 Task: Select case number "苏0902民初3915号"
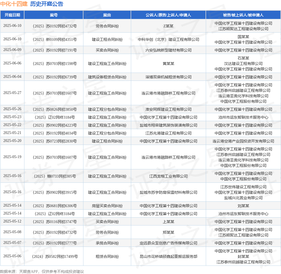coord(61,192)
